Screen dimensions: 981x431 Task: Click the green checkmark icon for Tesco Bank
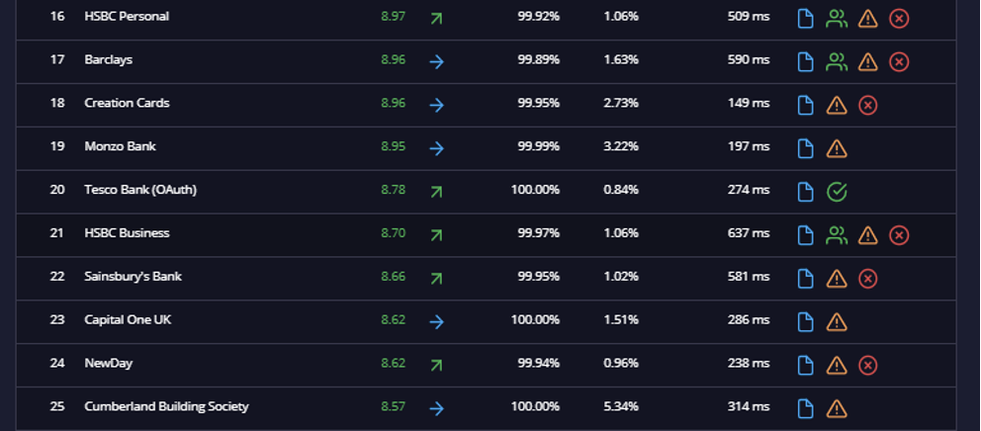coord(837,192)
